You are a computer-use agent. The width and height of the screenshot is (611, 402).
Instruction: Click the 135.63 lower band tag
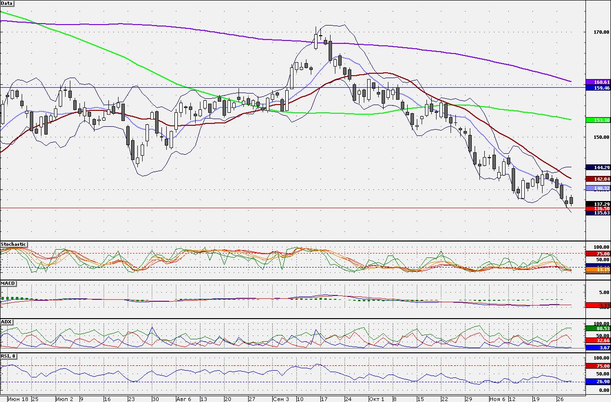tap(598, 213)
